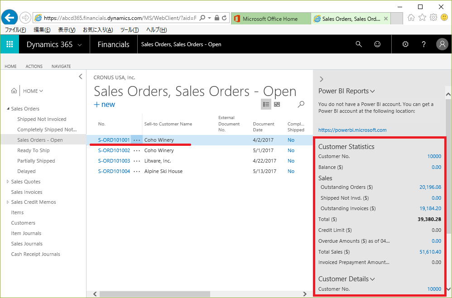Collapse the Sales Orders tree node

click(x=8, y=109)
